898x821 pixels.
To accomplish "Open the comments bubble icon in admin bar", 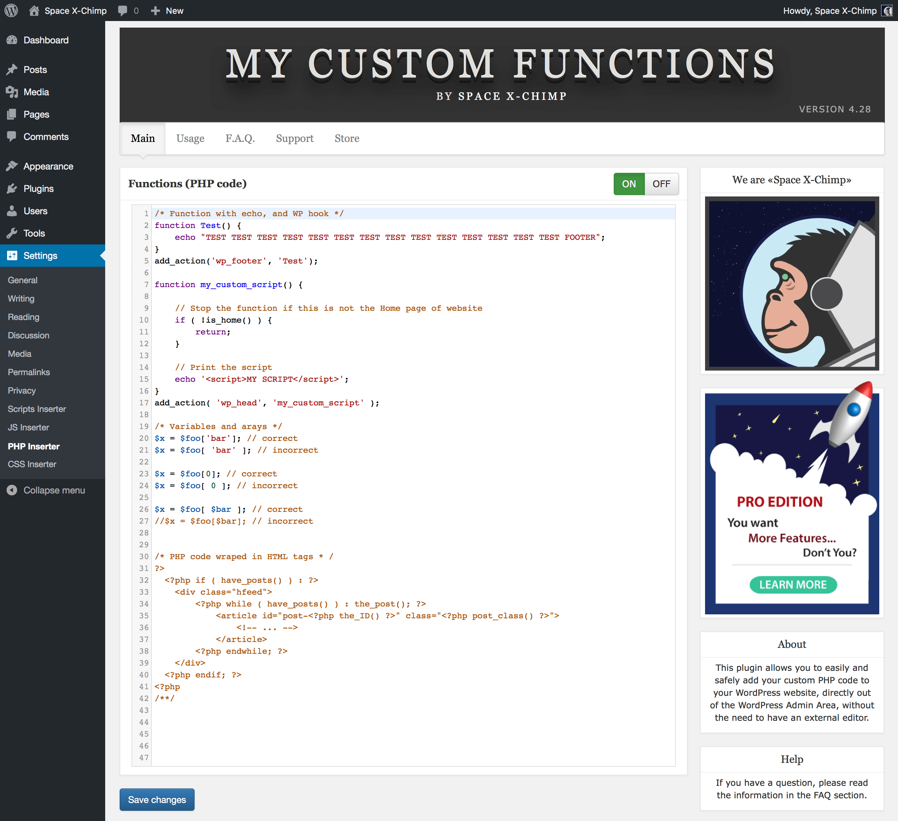I will (123, 11).
